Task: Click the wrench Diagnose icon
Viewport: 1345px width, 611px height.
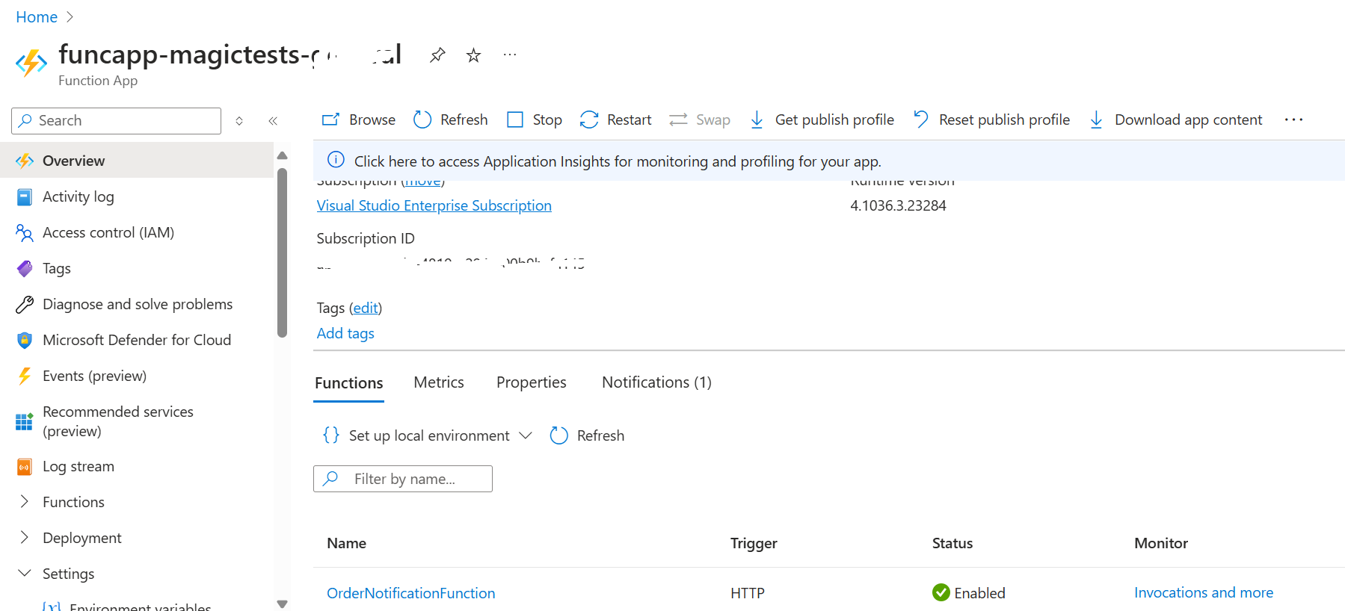Action: point(25,305)
